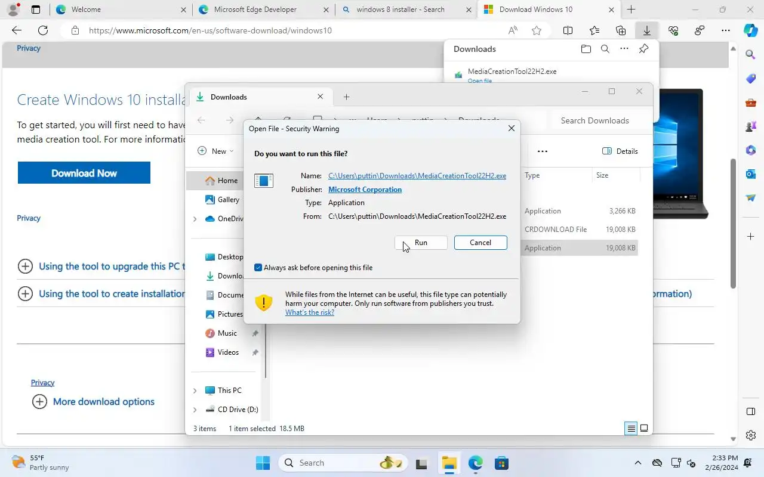The height and width of the screenshot is (477, 764).
Task: Search downloads in Edge Downloads panel
Action: coord(605,49)
